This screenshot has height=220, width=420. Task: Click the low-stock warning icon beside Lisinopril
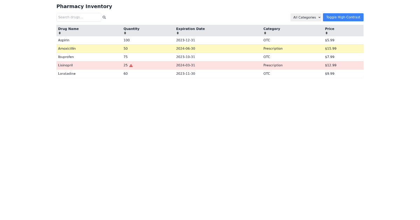pyautogui.click(x=131, y=65)
